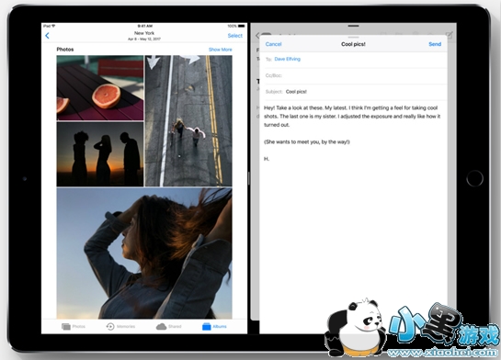The height and width of the screenshot is (360, 501).
Task: Click the dark grabber above the Mail pane
Action: click(x=353, y=26)
